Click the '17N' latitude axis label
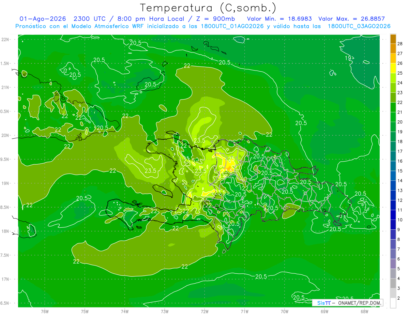409x316 pixels. point(5,279)
